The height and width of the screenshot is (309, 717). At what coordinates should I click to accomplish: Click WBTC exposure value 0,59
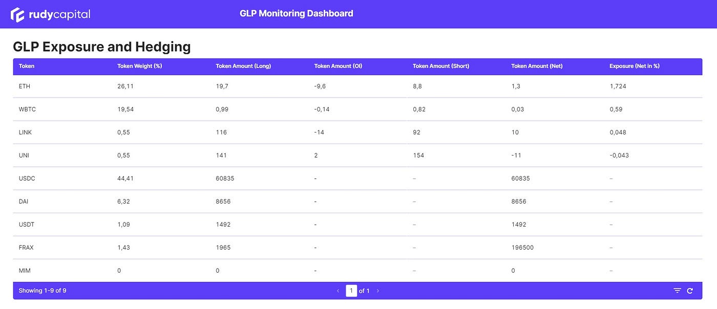616,109
